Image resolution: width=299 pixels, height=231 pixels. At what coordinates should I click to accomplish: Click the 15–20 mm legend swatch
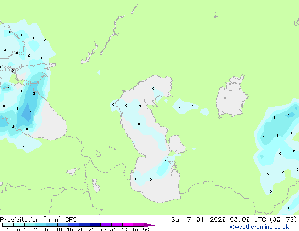[x=73, y=225]
